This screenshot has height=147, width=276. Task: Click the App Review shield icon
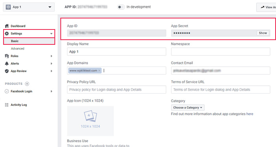(x=7, y=71)
